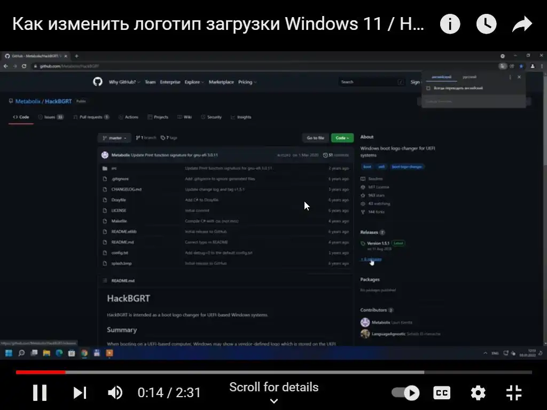Open the green Code dropdown
Image resolution: width=547 pixels, height=410 pixels.
tap(342, 138)
